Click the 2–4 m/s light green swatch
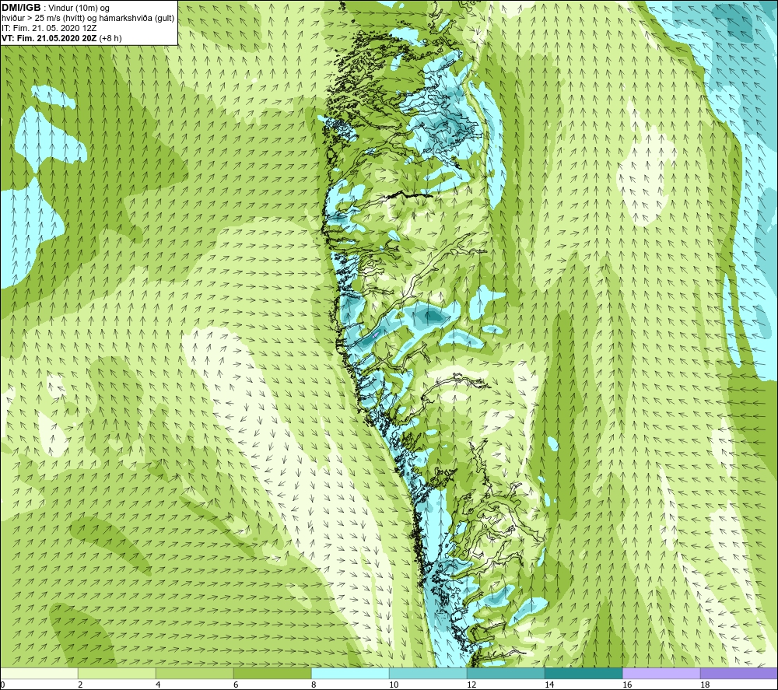 pos(117,673)
